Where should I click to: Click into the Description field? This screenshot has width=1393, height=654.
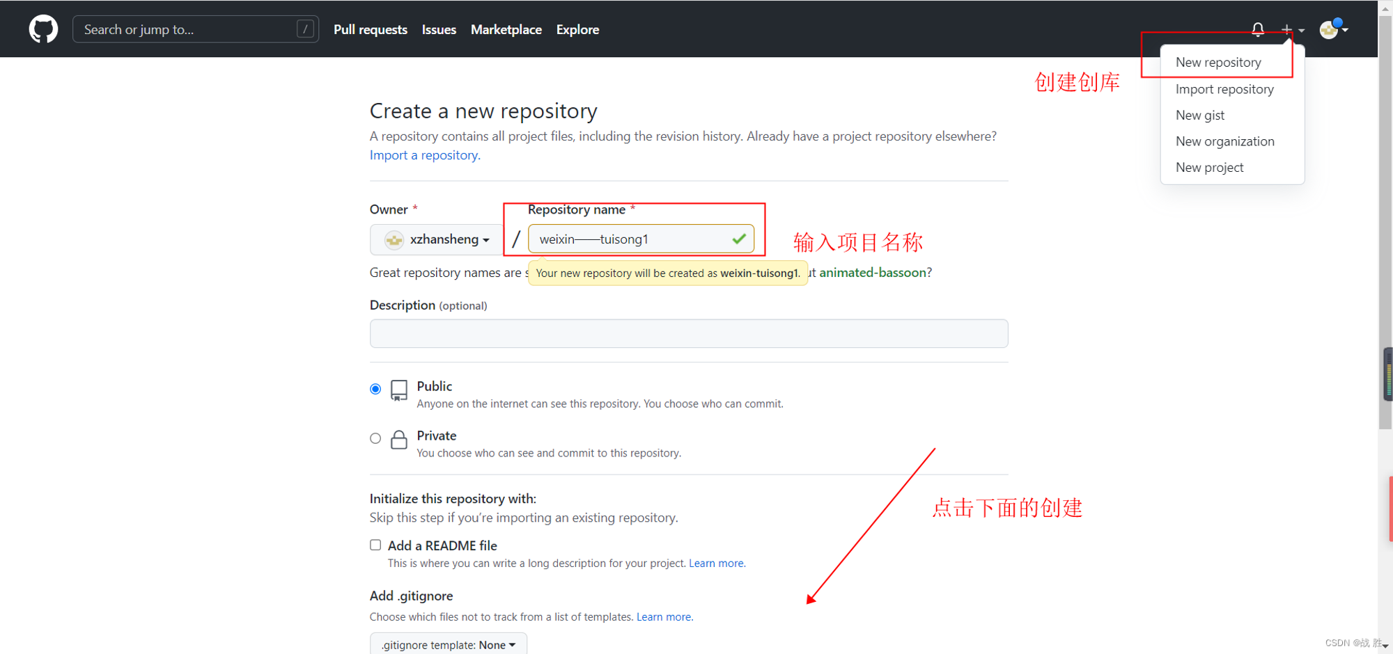coord(689,333)
